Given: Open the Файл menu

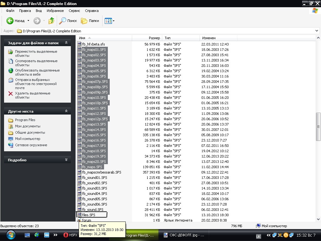Looking at the screenshot, I should pos(10,11).
